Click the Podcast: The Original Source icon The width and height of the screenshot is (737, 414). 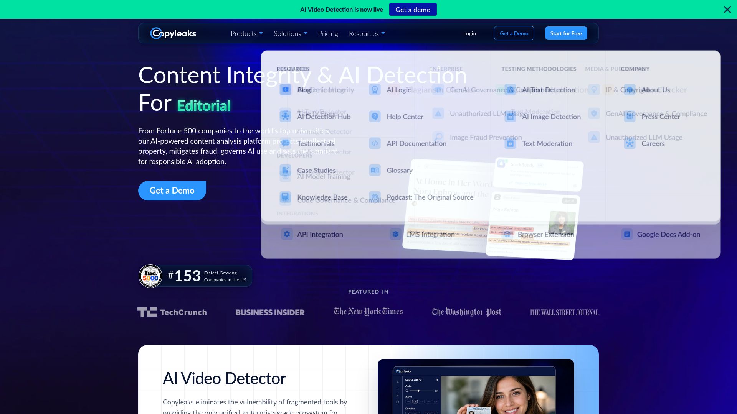coord(375,197)
